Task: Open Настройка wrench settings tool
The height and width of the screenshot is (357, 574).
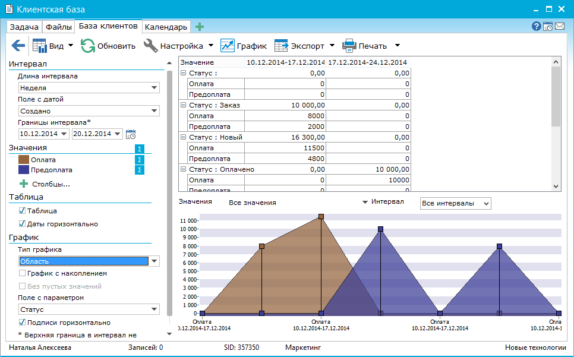Action: pos(151,46)
